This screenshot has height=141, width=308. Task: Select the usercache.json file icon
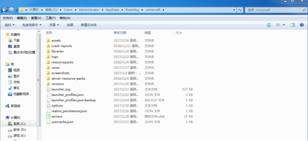48,122
